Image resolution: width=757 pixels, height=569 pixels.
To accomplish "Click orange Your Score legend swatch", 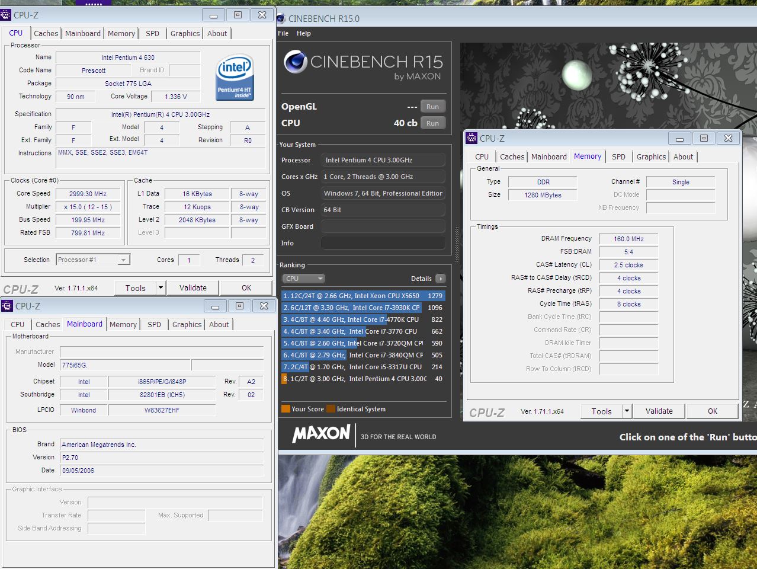I will pyautogui.click(x=286, y=409).
